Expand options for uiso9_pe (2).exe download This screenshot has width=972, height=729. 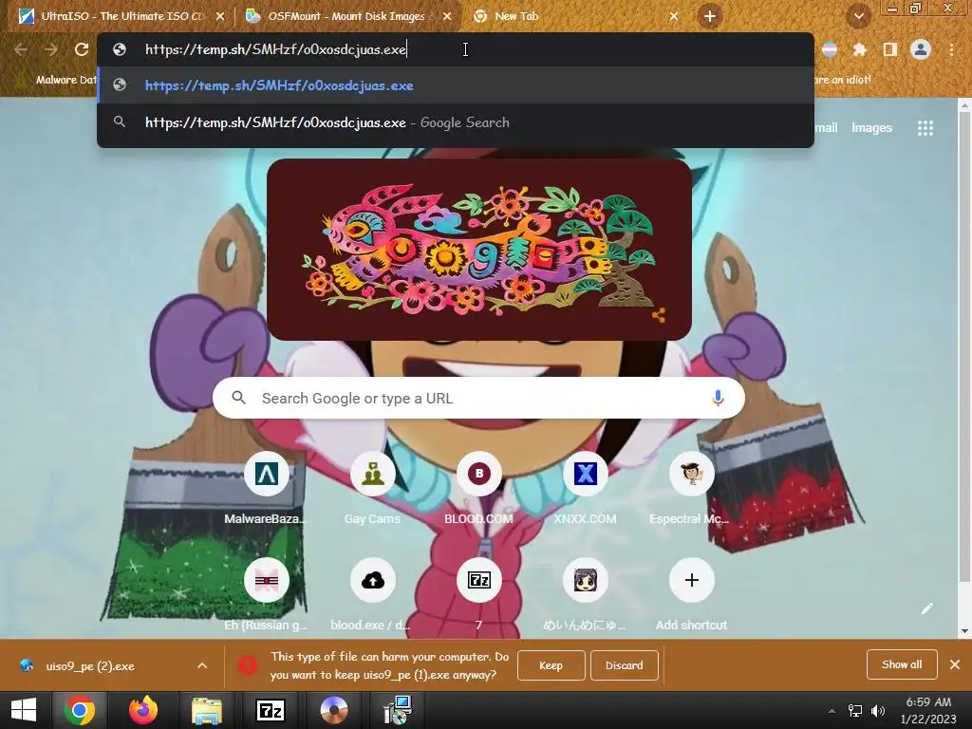[x=202, y=665]
